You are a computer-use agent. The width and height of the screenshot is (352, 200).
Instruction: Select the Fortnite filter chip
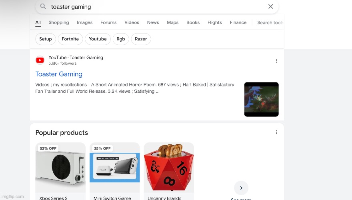(70, 39)
